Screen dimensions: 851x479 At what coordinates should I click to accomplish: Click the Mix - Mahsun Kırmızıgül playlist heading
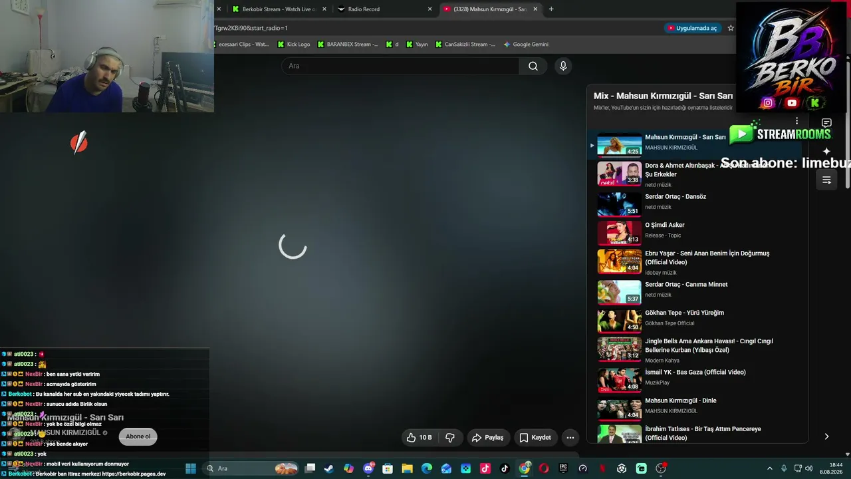pyautogui.click(x=663, y=96)
